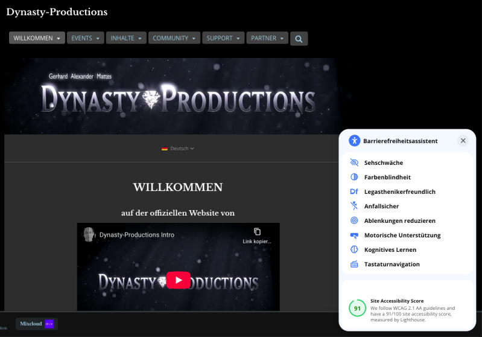Image resolution: width=482 pixels, height=337 pixels.
Task: Click the Mixcloud link
Action: 37,324
